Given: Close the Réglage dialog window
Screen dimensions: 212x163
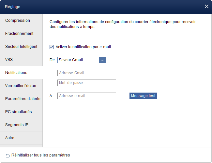Looking at the screenshot, I should 206,6.
